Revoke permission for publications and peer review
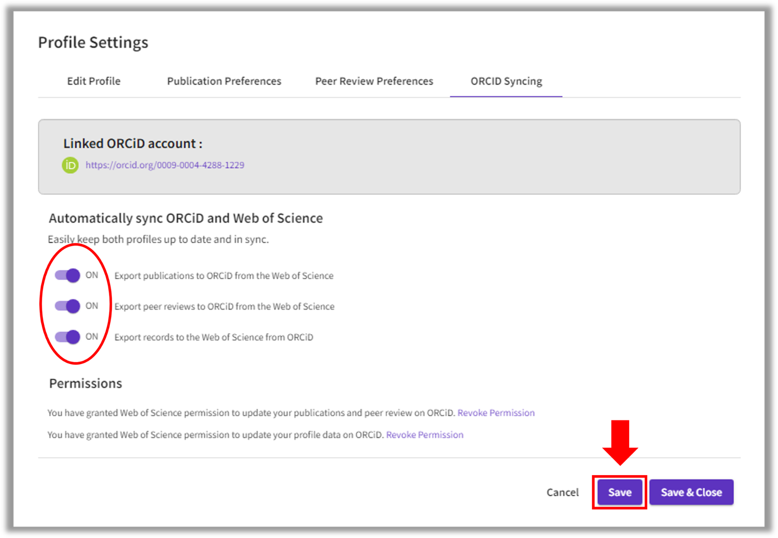Screen dimensions: 778x538 click(496, 413)
